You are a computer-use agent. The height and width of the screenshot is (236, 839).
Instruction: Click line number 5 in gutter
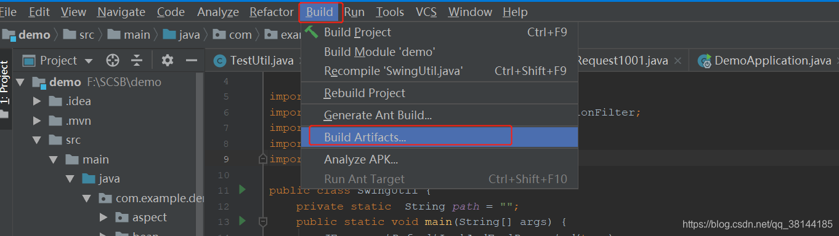pyautogui.click(x=225, y=96)
